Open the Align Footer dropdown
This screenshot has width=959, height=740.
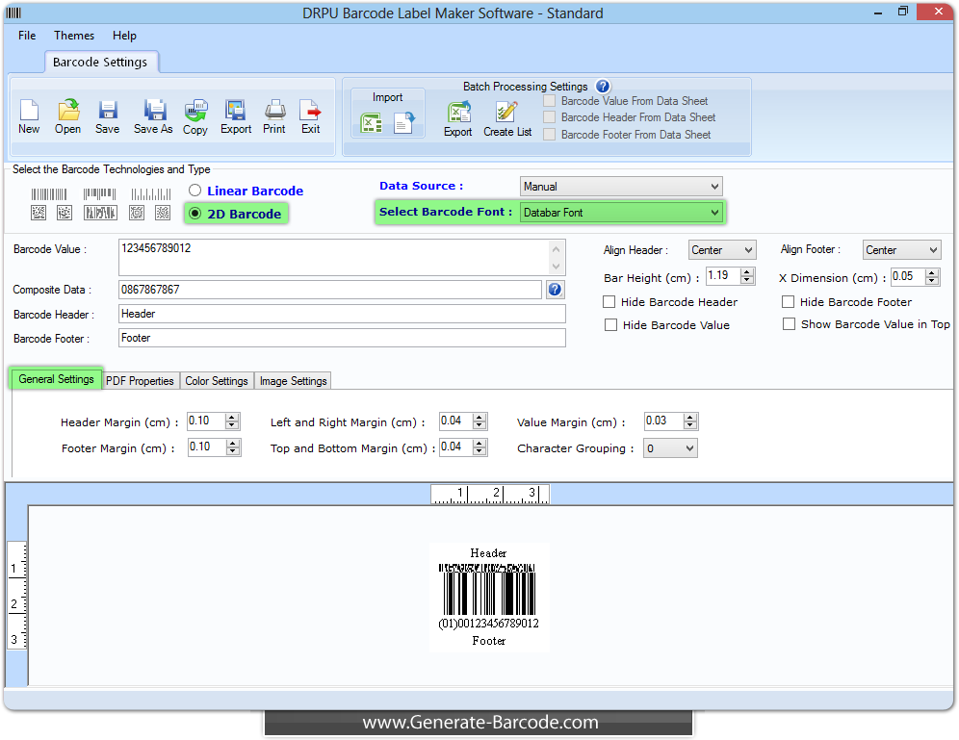[901, 250]
